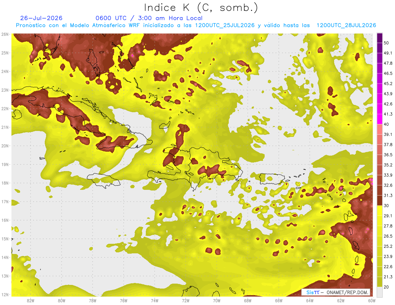Click the dark purple top colorbar segment
Viewport: 395px width, 305px height.
click(380, 39)
